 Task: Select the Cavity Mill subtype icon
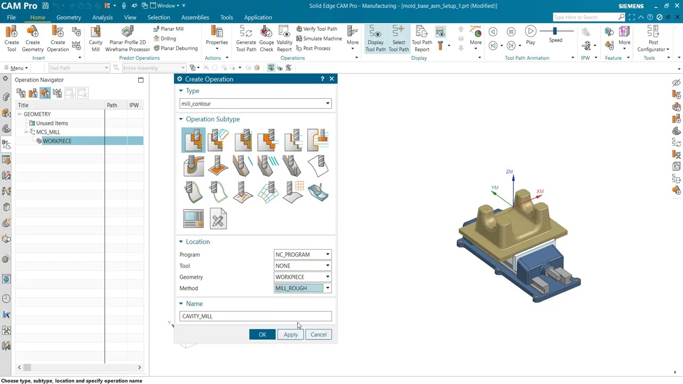tap(193, 140)
